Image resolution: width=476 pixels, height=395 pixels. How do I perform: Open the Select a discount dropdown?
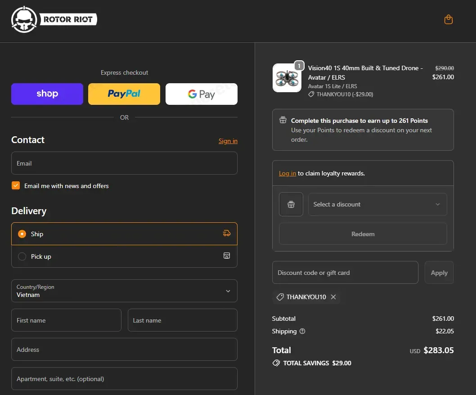[377, 204]
